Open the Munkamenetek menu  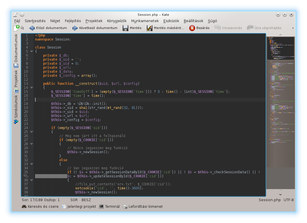[145, 21]
